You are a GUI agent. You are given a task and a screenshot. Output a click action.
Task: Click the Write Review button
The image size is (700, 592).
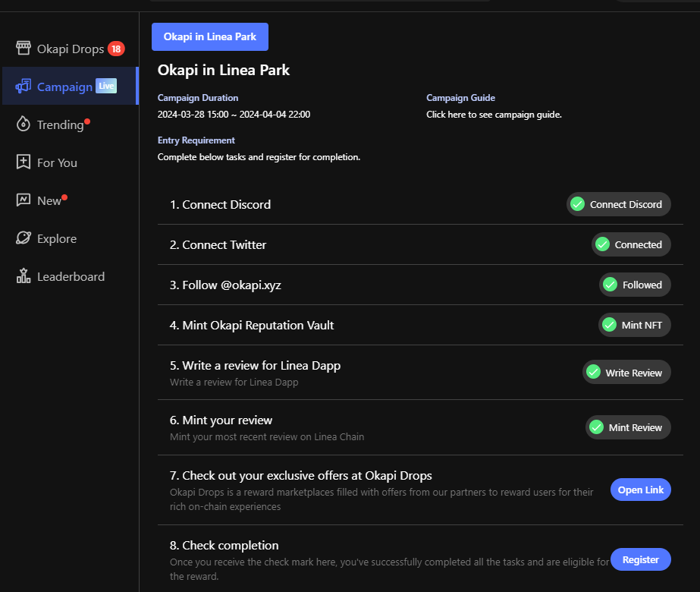(626, 372)
